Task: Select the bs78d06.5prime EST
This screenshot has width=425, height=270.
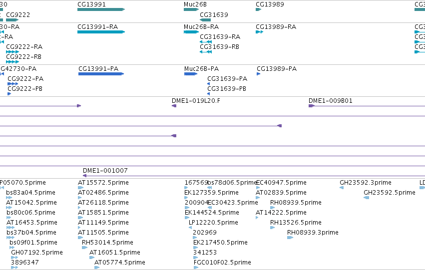Action: 210,187
